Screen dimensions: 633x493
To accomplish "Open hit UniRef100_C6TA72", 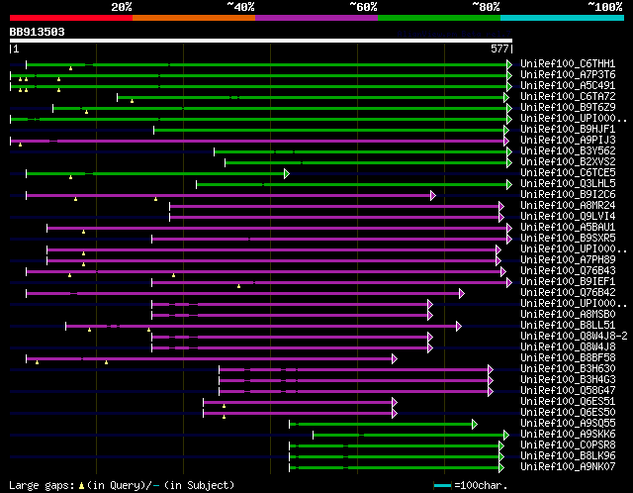I will 568,97.
